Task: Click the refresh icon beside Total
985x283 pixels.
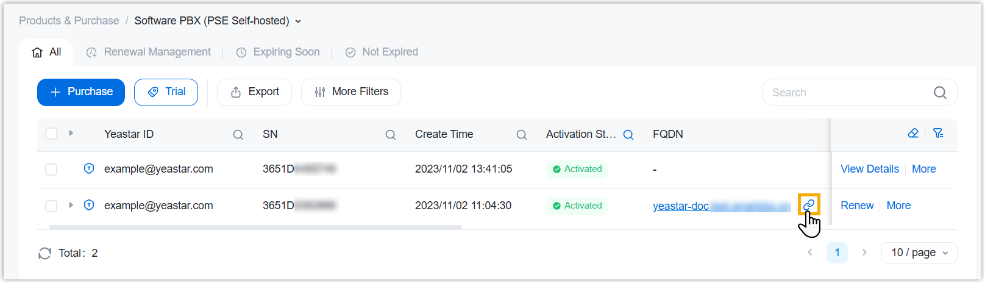Action: pyautogui.click(x=44, y=253)
